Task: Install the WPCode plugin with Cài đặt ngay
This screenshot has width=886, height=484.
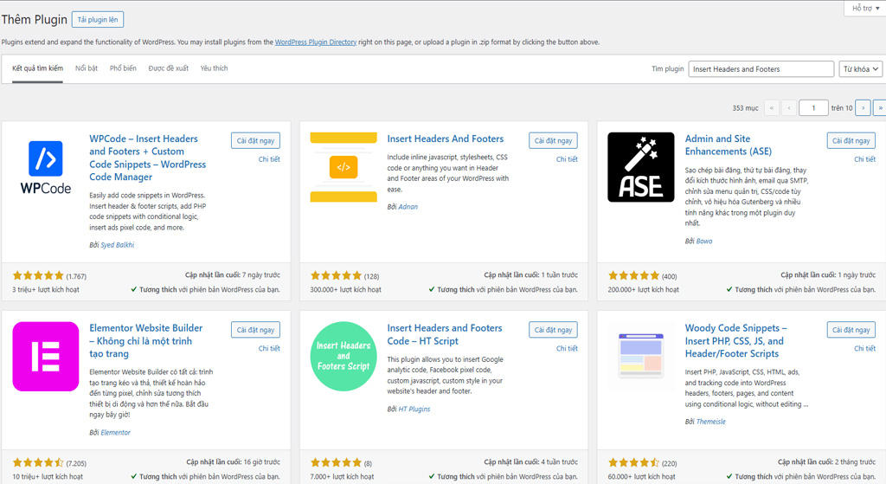Action: click(x=255, y=140)
